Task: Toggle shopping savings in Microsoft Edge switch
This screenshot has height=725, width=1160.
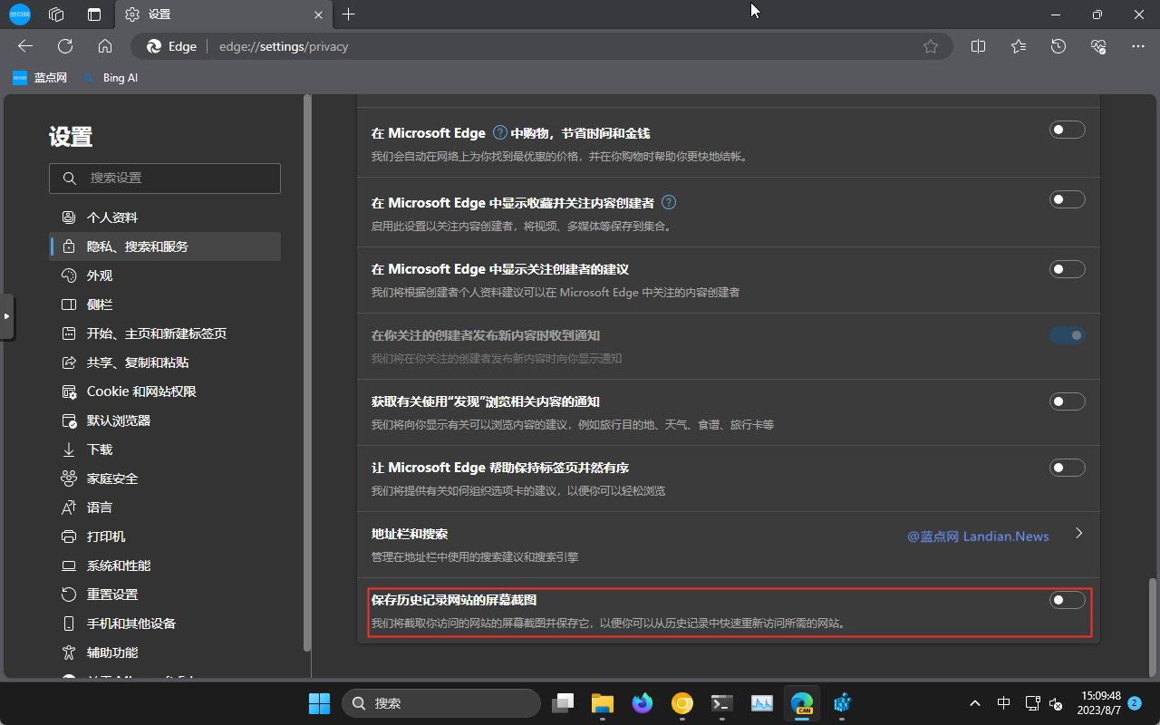Action: pos(1067,130)
